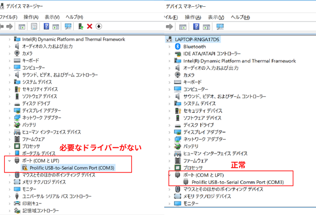Click the properties sheet icon in left toolbar

(34, 26)
